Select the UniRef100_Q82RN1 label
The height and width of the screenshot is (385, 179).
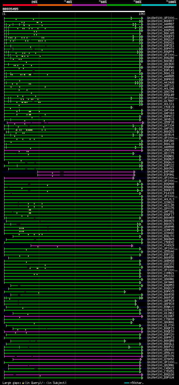coord(161,365)
